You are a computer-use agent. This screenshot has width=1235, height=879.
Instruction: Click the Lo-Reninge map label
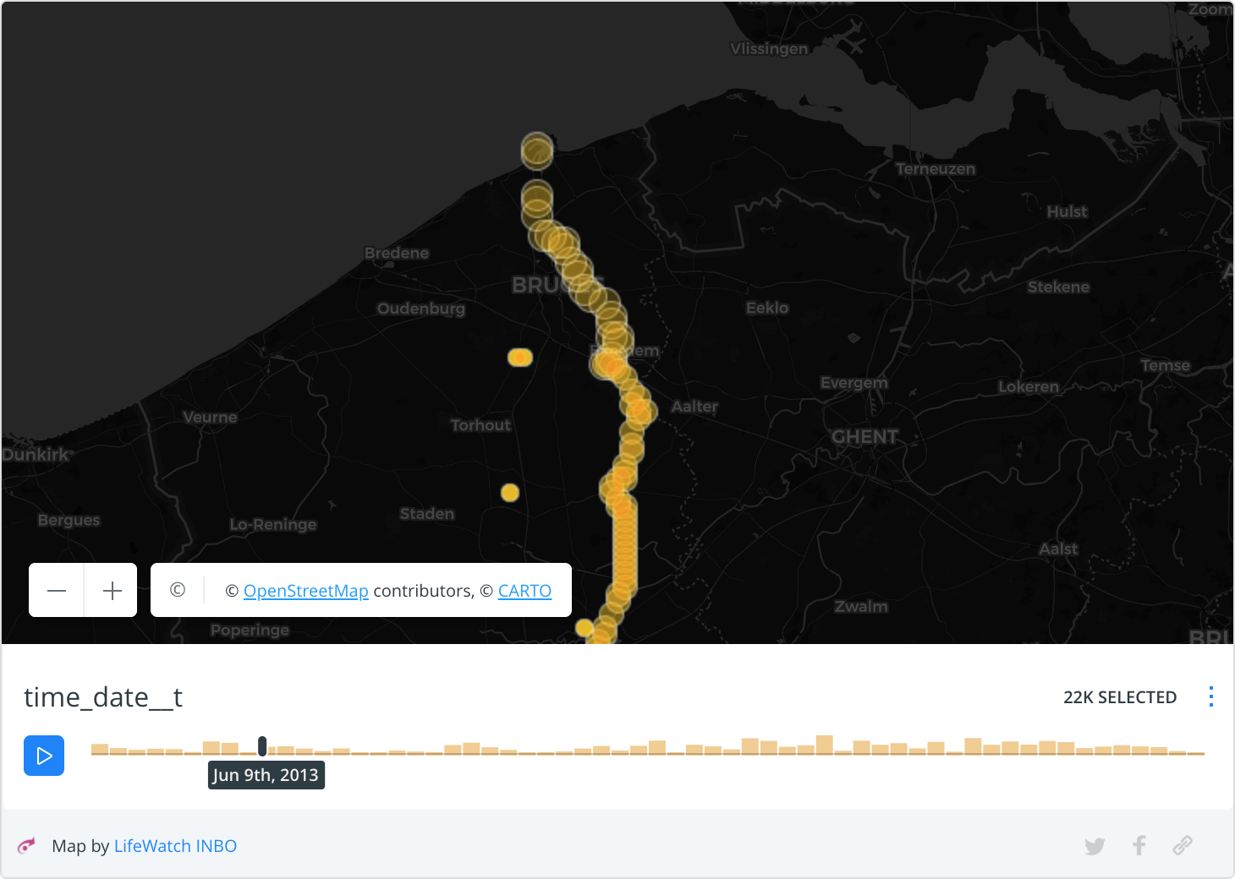pyautogui.click(x=273, y=525)
